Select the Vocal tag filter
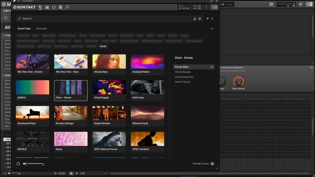Screen dimensions: 315x177 (103, 46)
